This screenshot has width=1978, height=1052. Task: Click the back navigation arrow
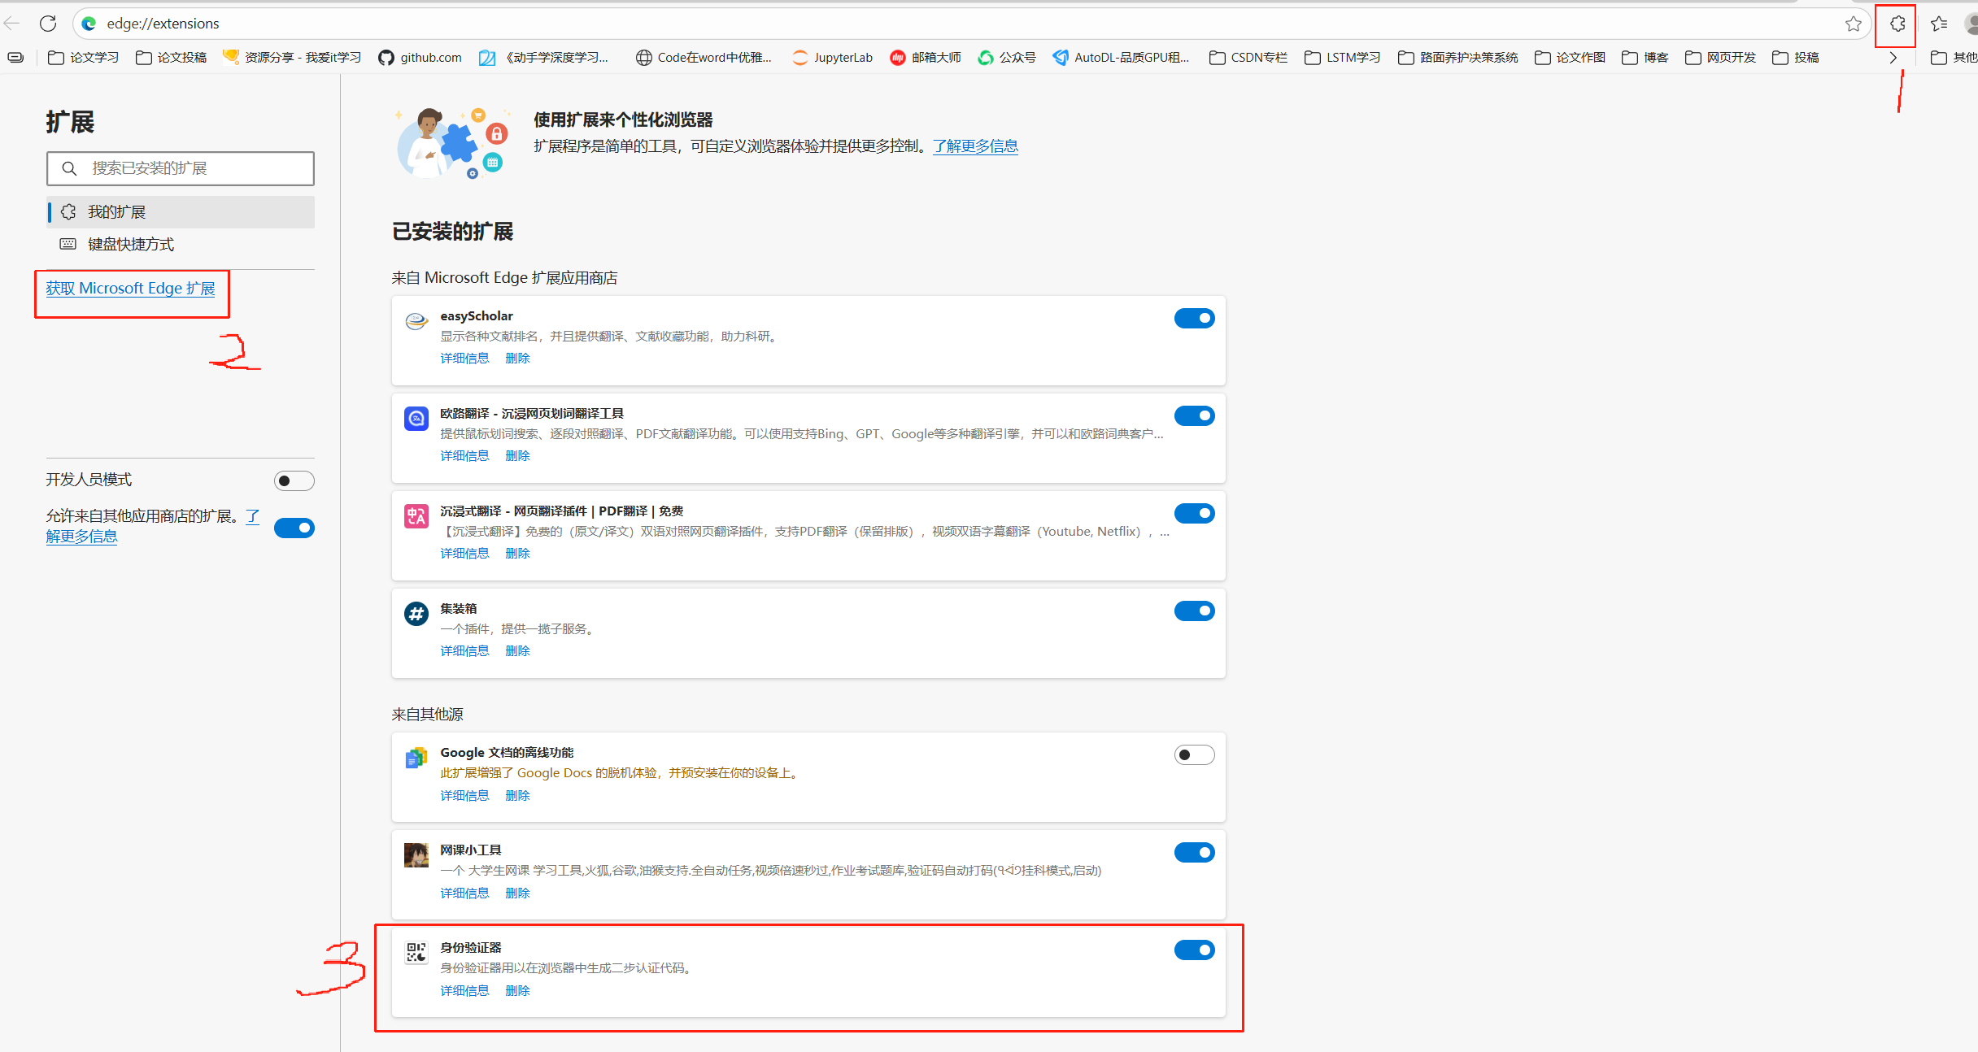click(11, 24)
